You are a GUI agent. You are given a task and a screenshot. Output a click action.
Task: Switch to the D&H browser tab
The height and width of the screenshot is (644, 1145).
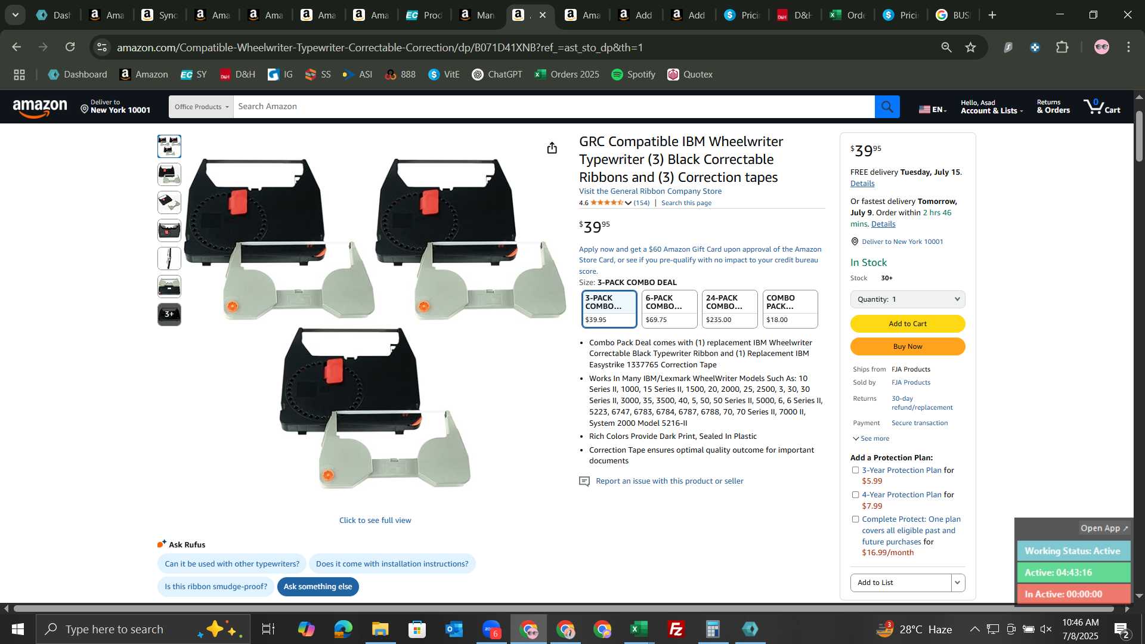(794, 15)
